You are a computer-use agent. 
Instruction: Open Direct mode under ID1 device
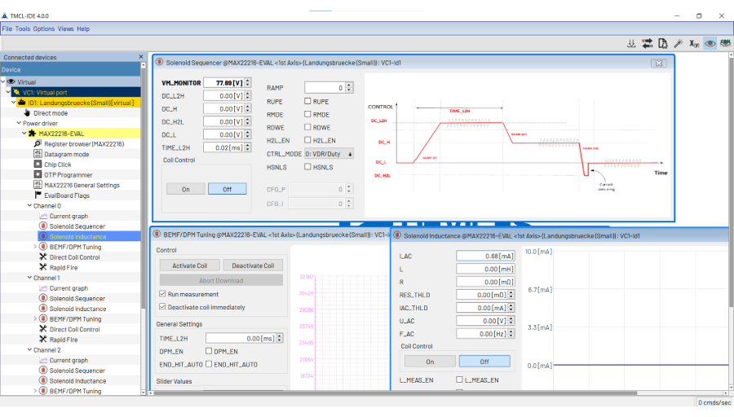point(50,113)
